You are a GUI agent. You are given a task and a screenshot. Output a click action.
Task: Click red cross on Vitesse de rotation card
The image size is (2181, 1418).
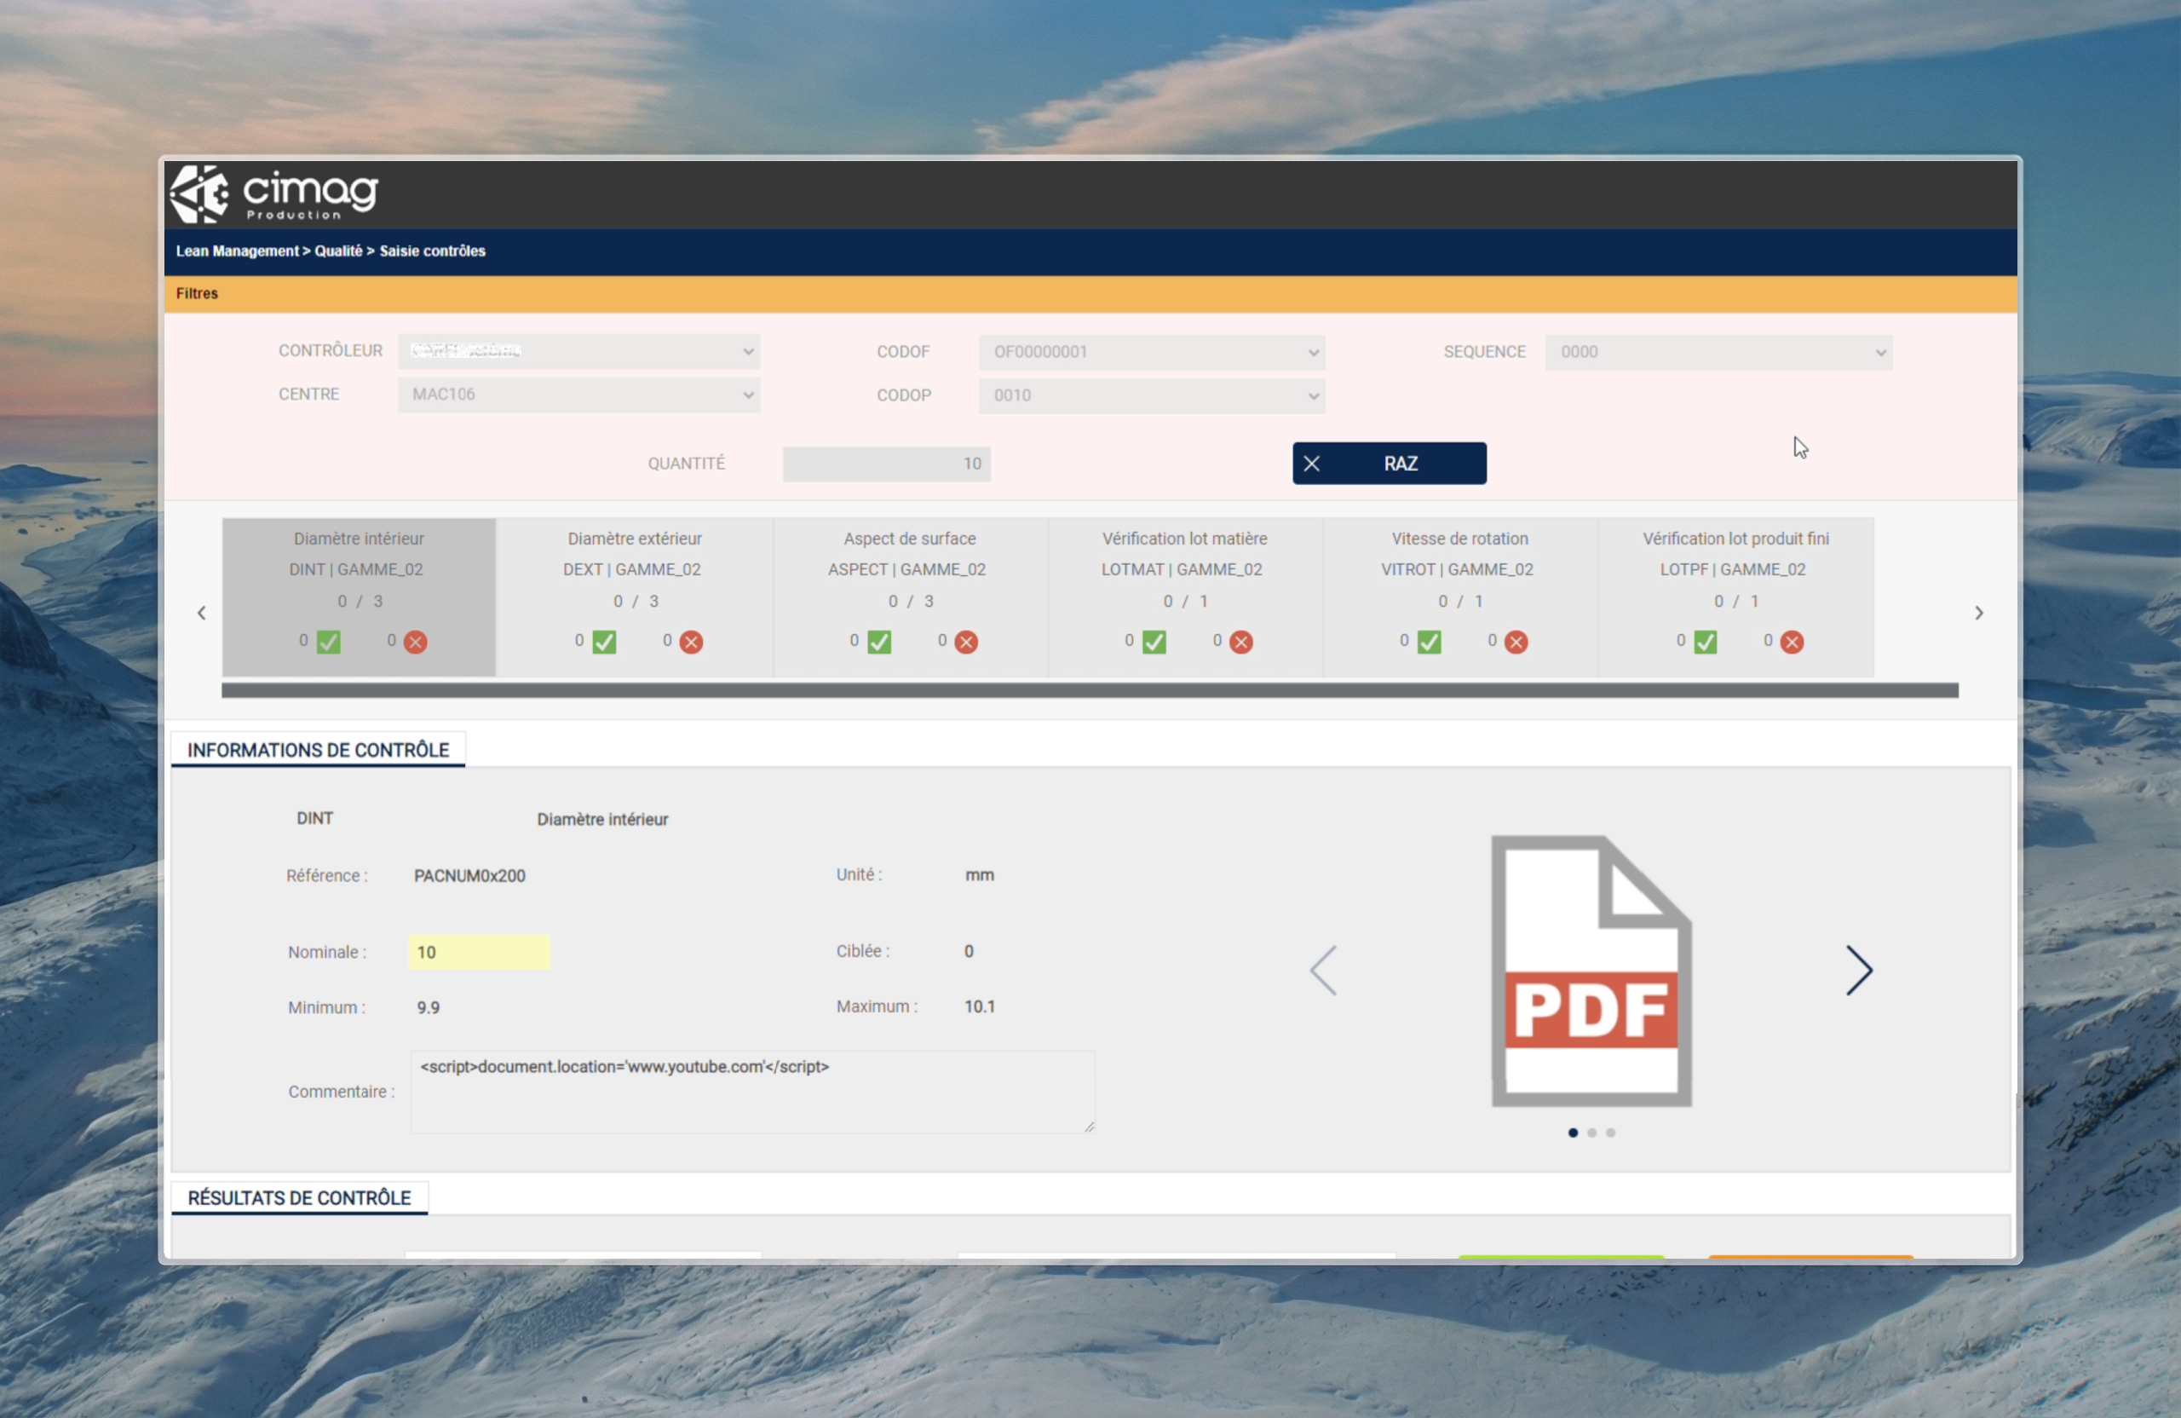tap(1516, 643)
